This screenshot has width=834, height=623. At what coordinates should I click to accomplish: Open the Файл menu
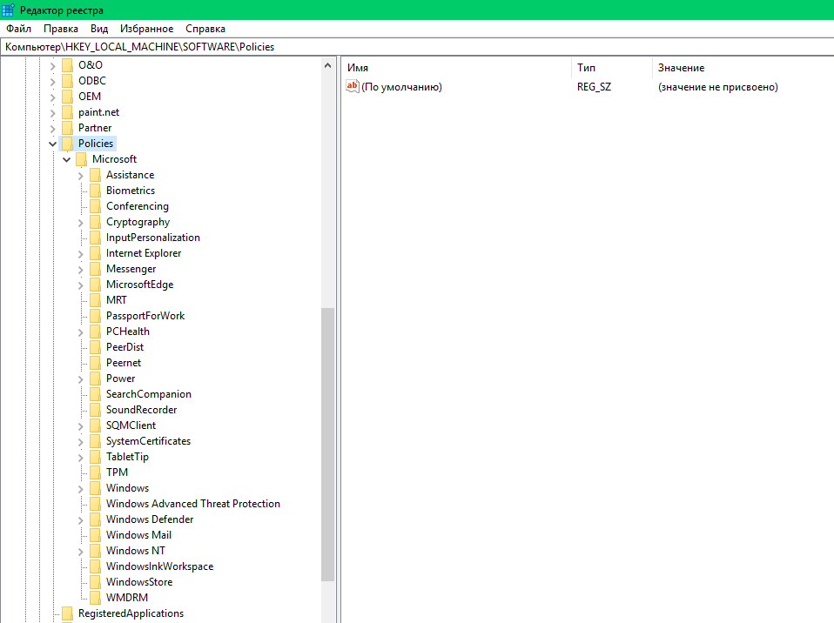tap(18, 29)
